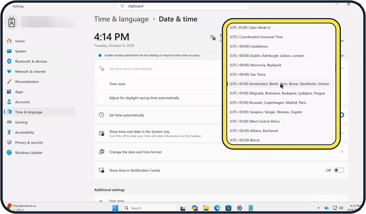
Task: Open the Windows Start menu
Action: (115, 208)
